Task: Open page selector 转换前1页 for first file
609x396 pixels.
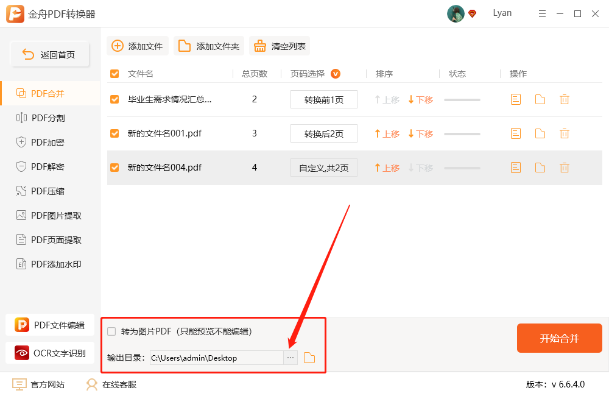Action: [x=323, y=99]
